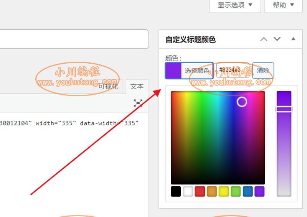Image resolution: width=307 pixels, height=217 pixels.
Task: Click the post title input field
Action: click(74, 39)
